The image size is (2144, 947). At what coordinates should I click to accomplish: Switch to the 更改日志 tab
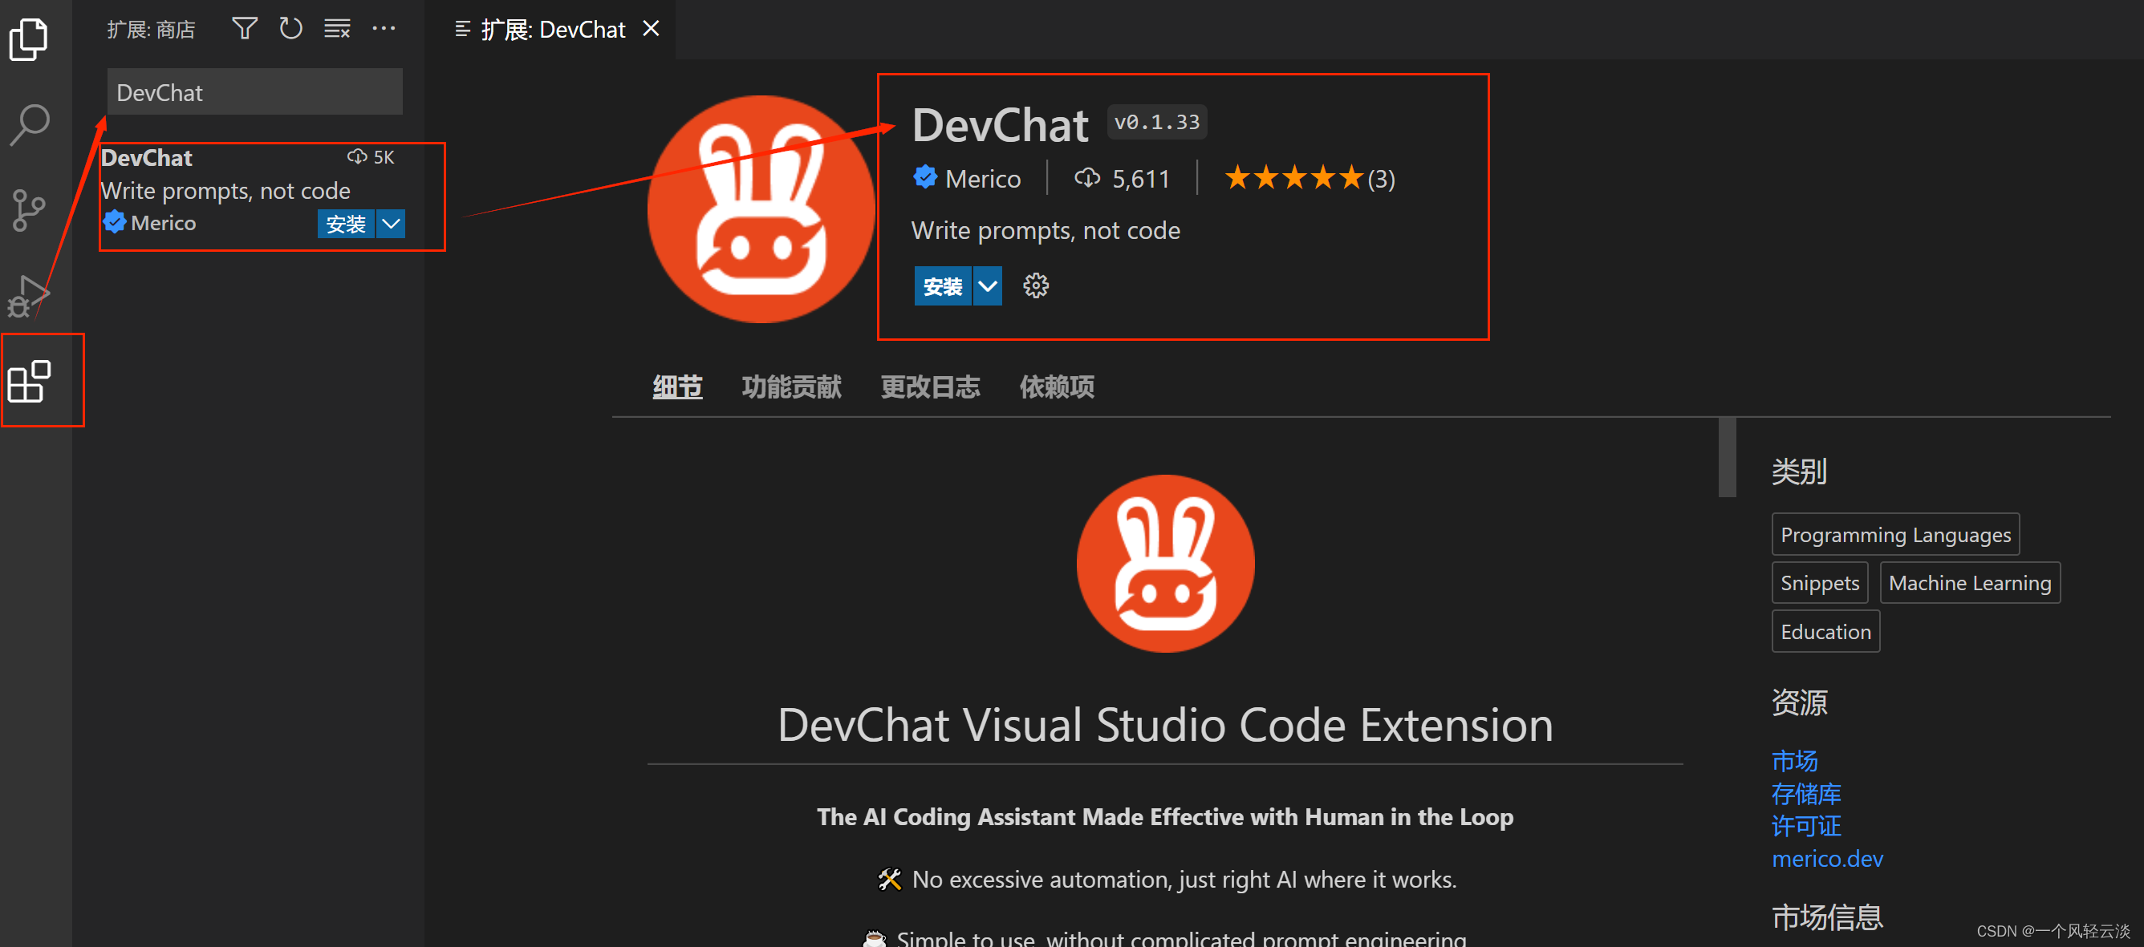(930, 386)
